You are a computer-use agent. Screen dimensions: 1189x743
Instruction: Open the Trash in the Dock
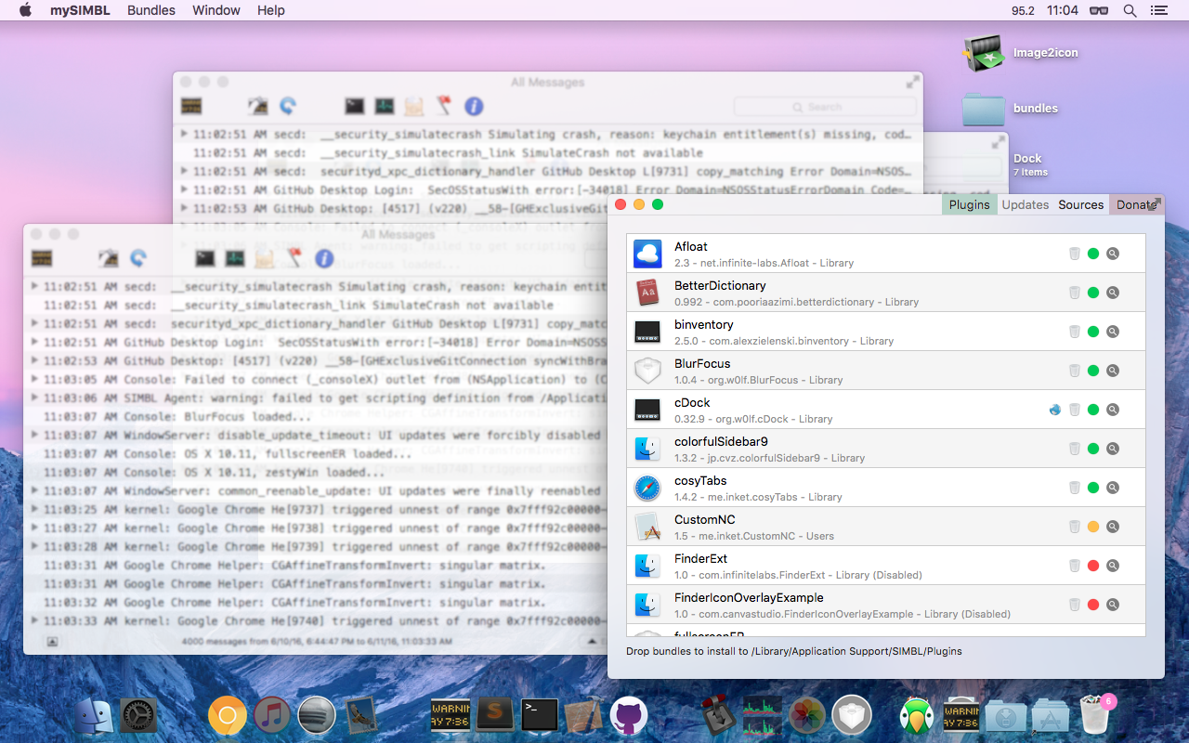1097,715
